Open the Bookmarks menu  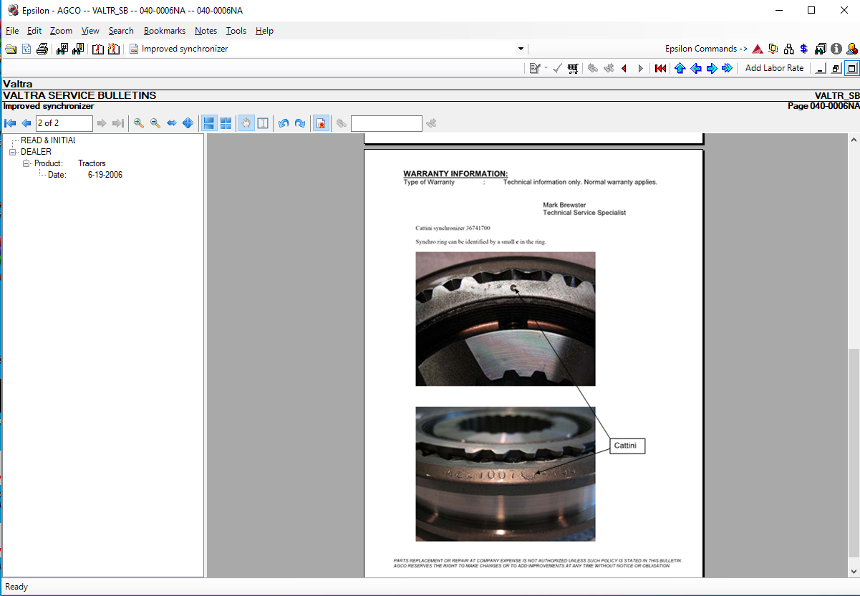pos(165,31)
